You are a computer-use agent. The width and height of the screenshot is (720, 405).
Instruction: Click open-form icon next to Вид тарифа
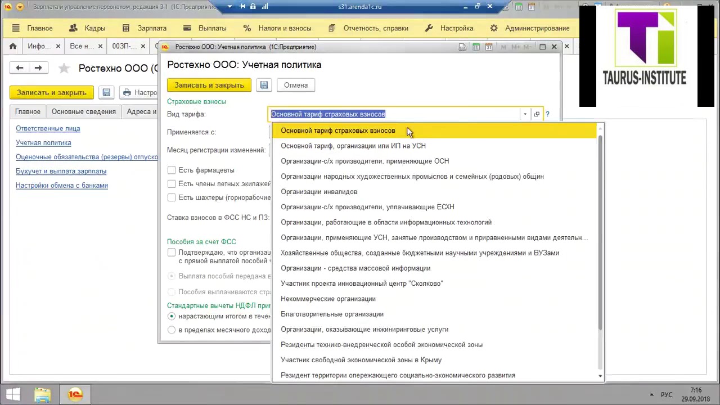pyautogui.click(x=537, y=114)
